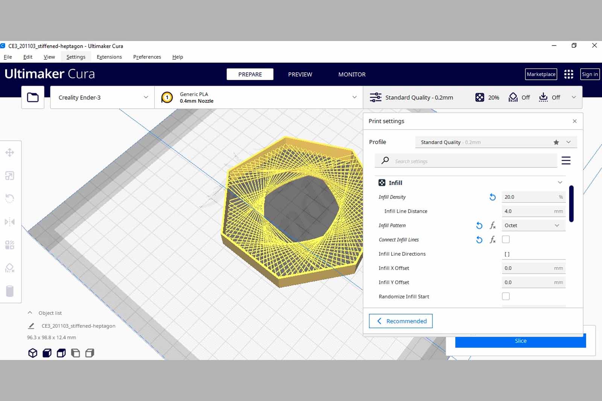Viewport: 602px width, 401px height.
Task: Open the View menu
Action: pyautogui.click(x=49, y=57)
